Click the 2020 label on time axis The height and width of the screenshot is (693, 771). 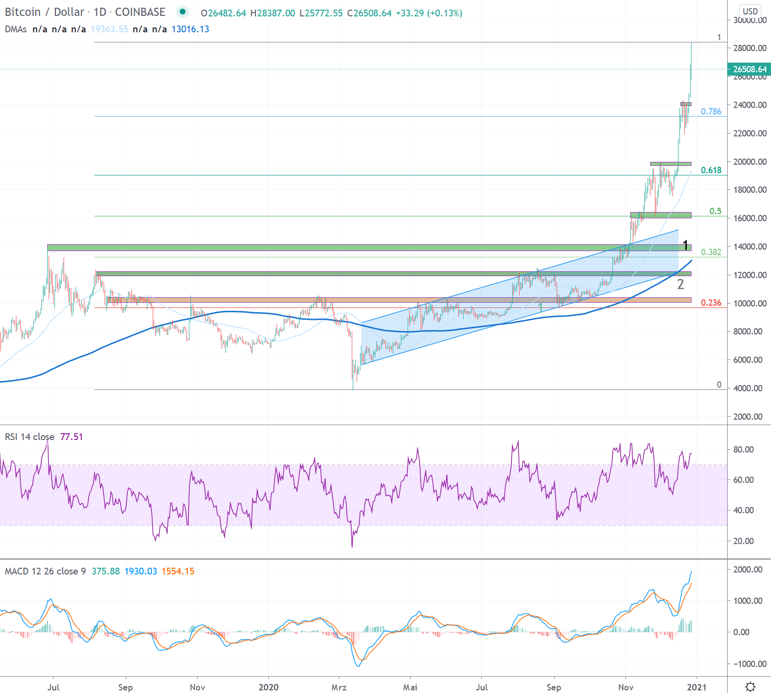click(x=268, y=687)
